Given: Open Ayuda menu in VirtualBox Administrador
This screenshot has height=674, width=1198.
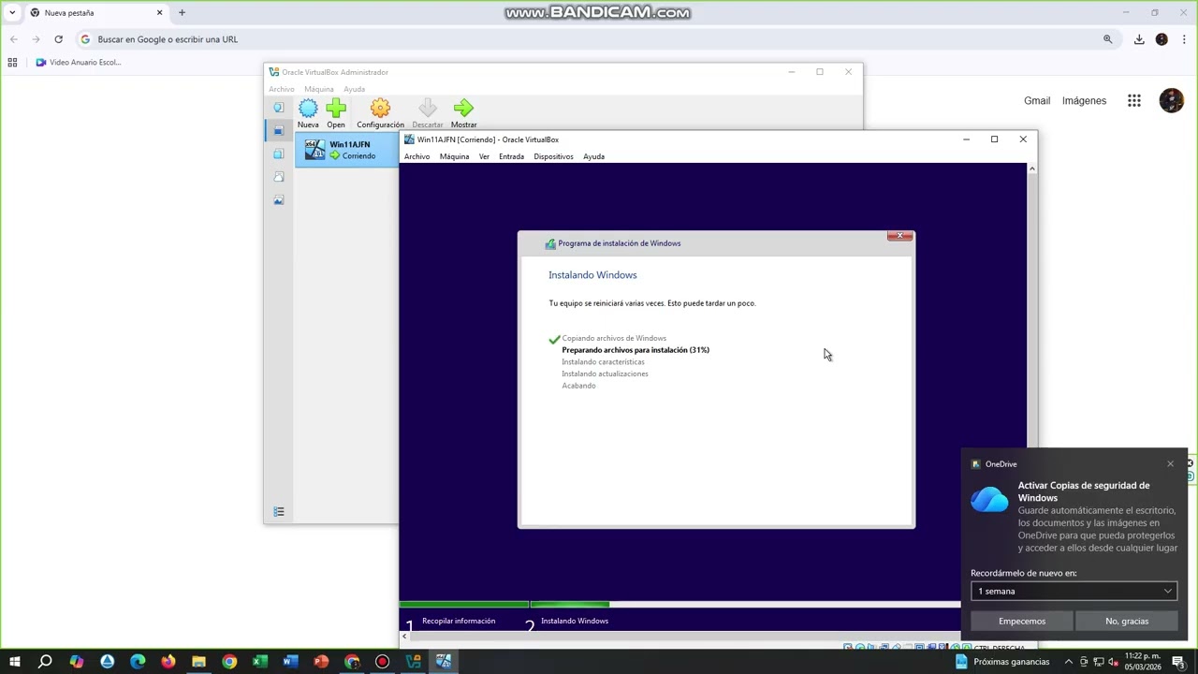Looking at the screenshot, I should click(x=354, y=89).
